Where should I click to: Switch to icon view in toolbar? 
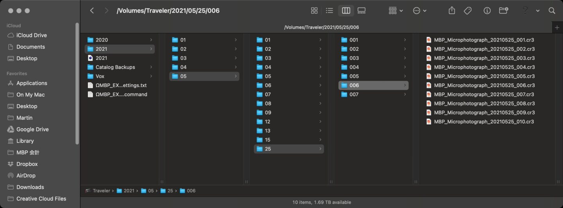coord(314,11)
